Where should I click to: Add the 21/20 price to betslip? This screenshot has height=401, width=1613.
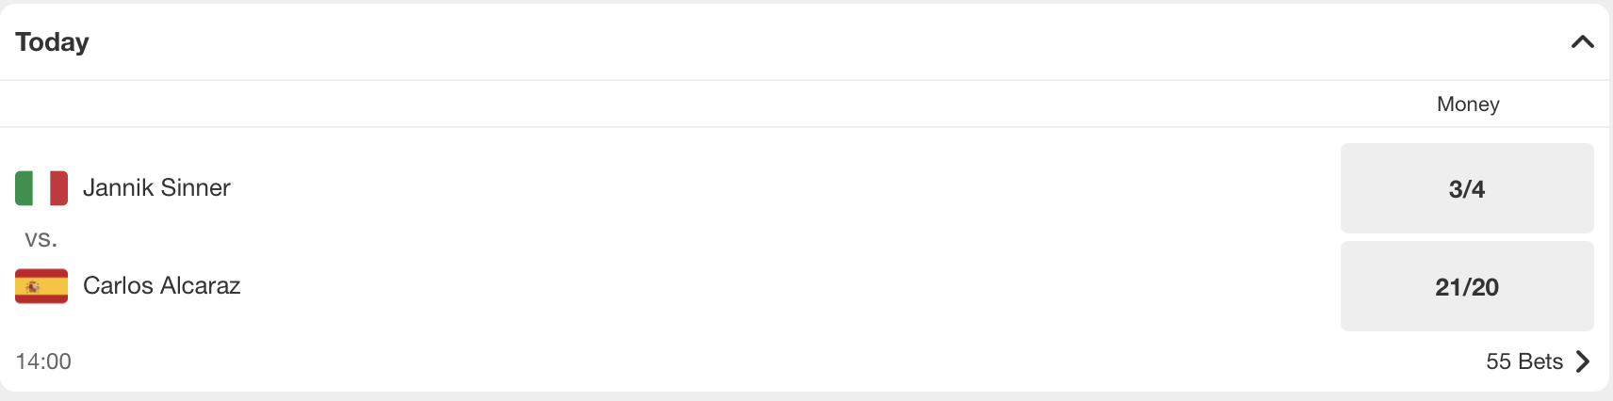tap(1466, 286)
